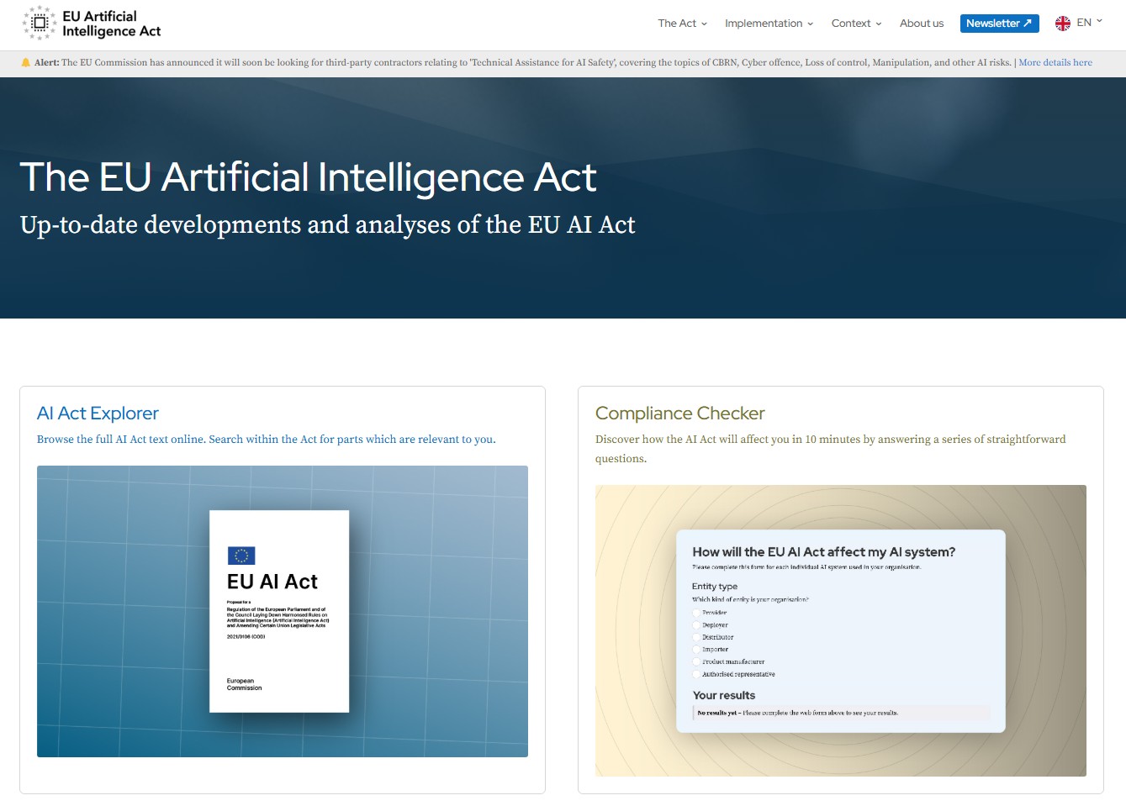Click the 'Entity type' label in the preview
Screen dimensions: 1126x806
[715, 587]
